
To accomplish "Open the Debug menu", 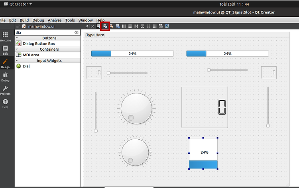I will pyautogui.click(x=38, y=20).
